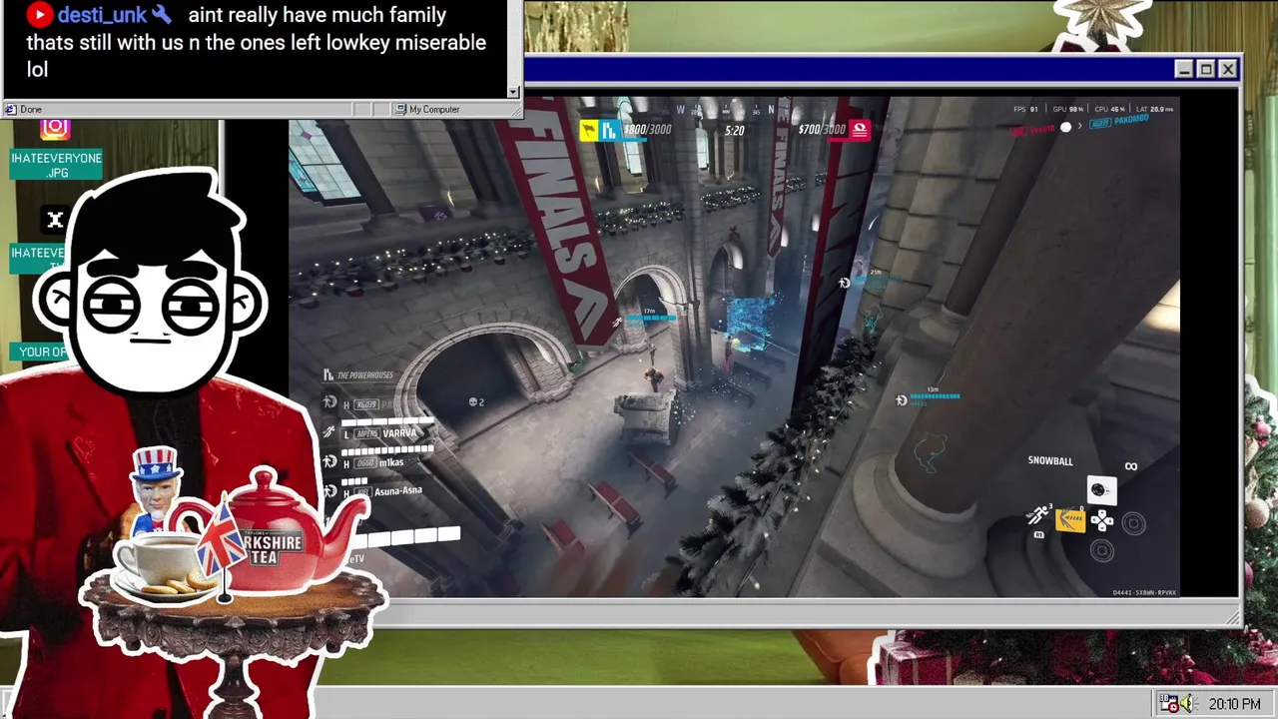Viewport: 1278px width, 719px height.
Task: Click the empty gadget slot below d-pad
Action: pos(1101,550)
